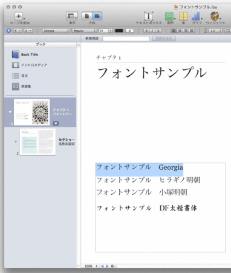Justify text

(x=192, y=30)
